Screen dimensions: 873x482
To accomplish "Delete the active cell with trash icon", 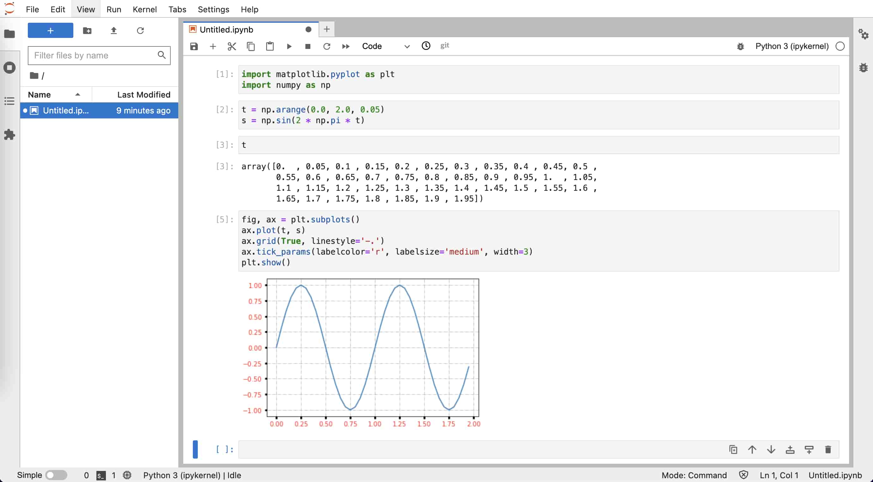I will pos(828,449).
